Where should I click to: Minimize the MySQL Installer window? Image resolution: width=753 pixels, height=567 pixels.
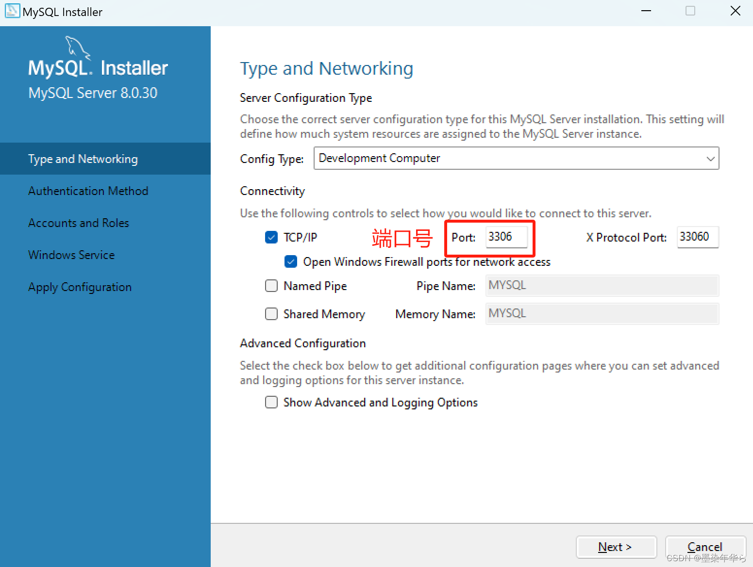pyautogui.click(x=646, y=11)
